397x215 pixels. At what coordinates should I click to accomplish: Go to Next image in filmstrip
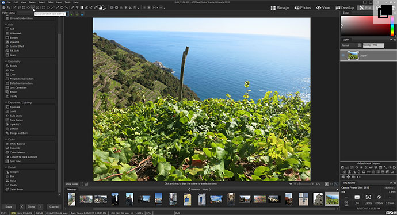[x=207, y=189]
